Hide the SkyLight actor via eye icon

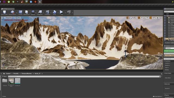pyautogui.click(x=165, y=40)
